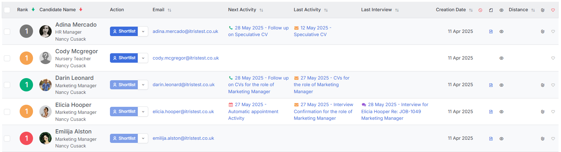Click attachment icon in Emilija Alston row
Screen dimensions: 561x152
pos(542,139)
